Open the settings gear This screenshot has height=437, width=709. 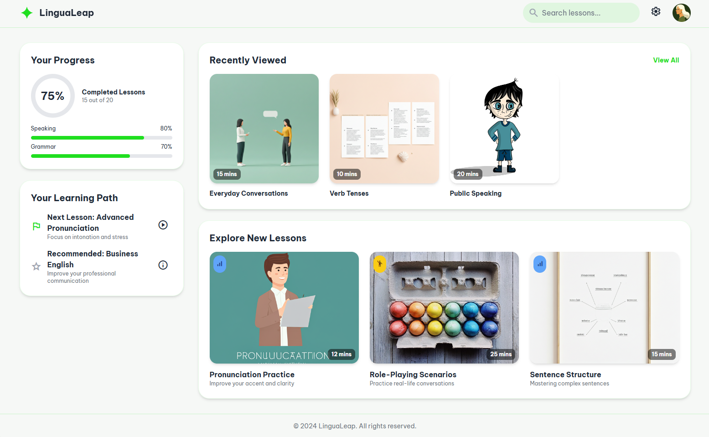[x=656, y=11]
